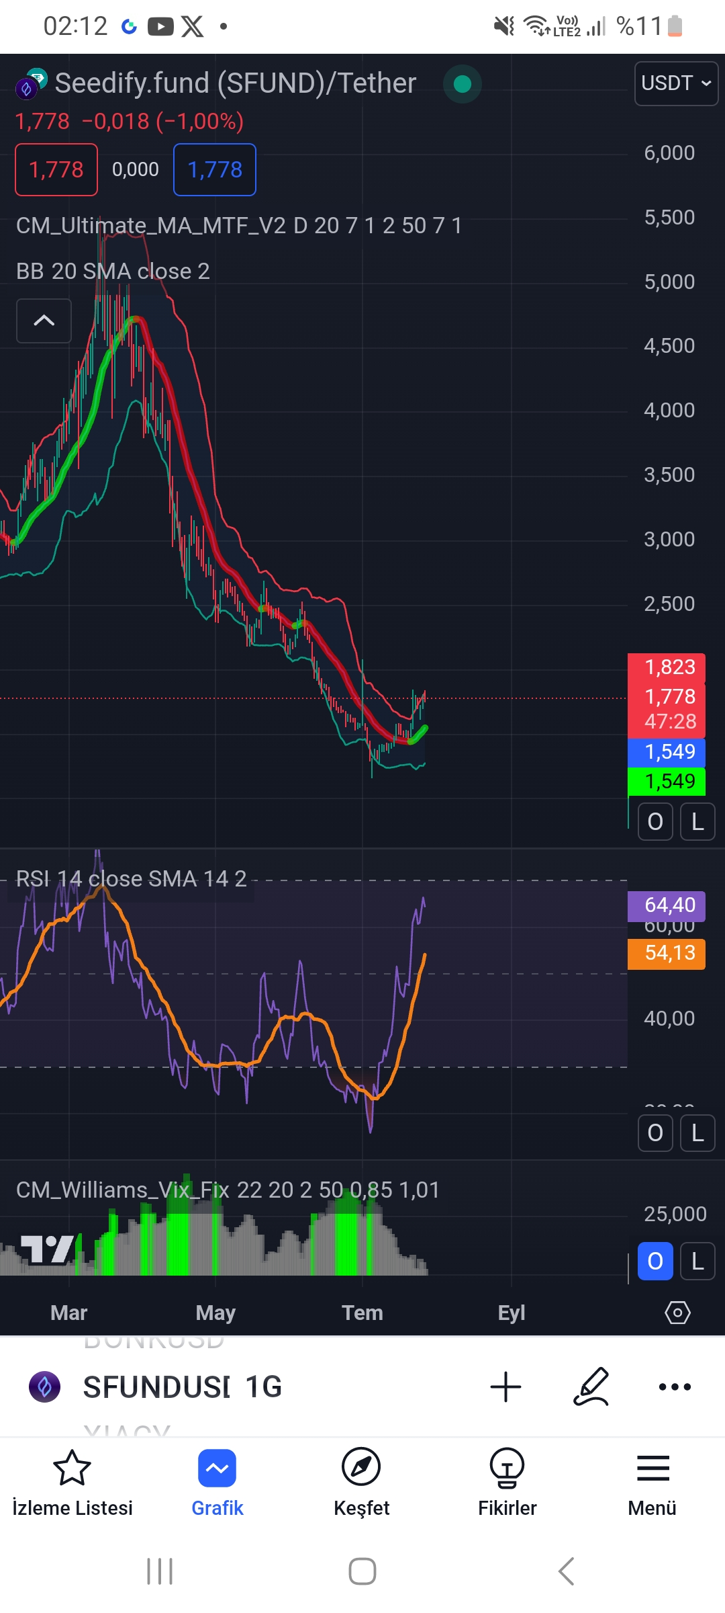Tap the Eyl label on time axis

(512, 1313)
